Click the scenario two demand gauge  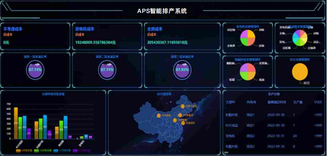(107, 69)
